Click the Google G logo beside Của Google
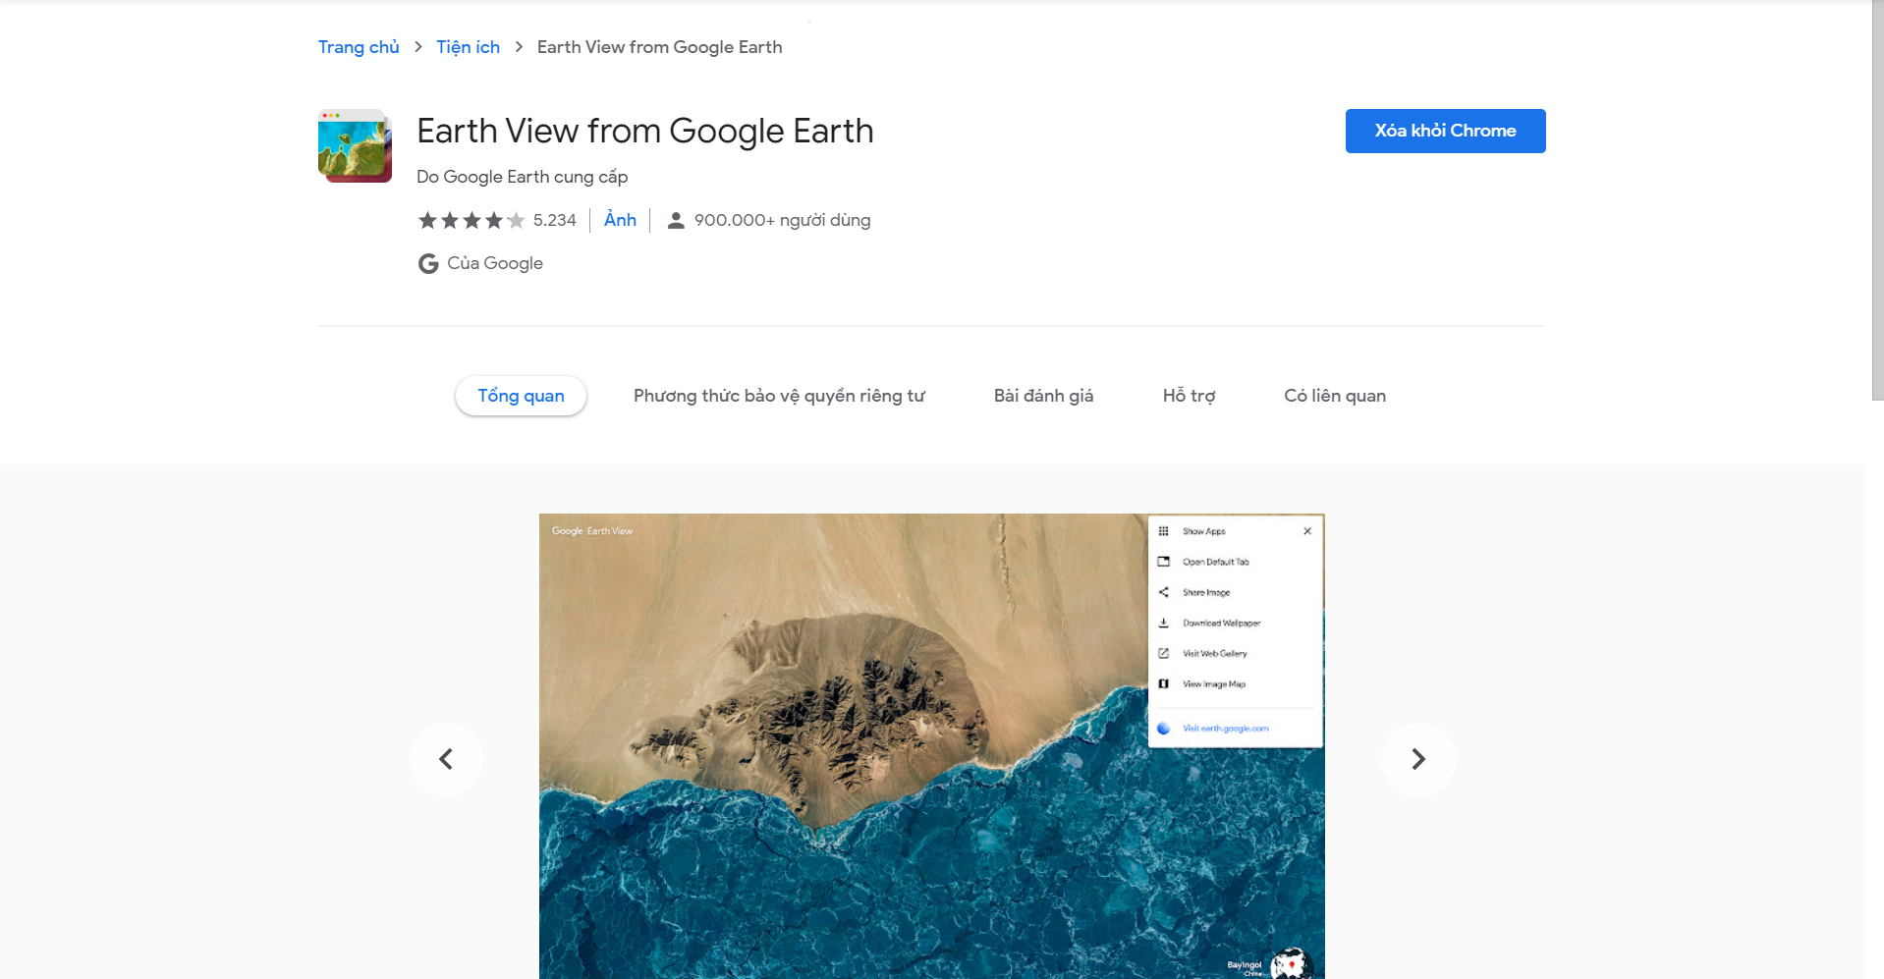The height and width of the screenshot is (979, 1884). pos(428,263)
